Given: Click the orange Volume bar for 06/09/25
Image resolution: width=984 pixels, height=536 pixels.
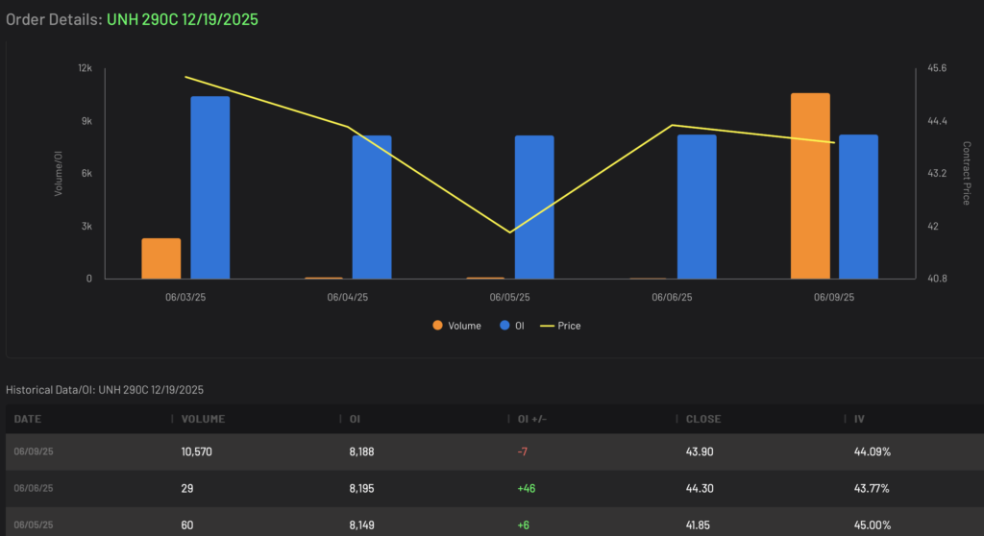Looking at the screenshot, I should click(810, 185).
